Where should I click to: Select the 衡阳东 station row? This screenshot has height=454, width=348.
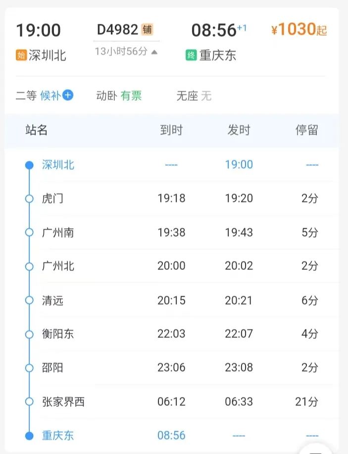(x=174, y=333)
